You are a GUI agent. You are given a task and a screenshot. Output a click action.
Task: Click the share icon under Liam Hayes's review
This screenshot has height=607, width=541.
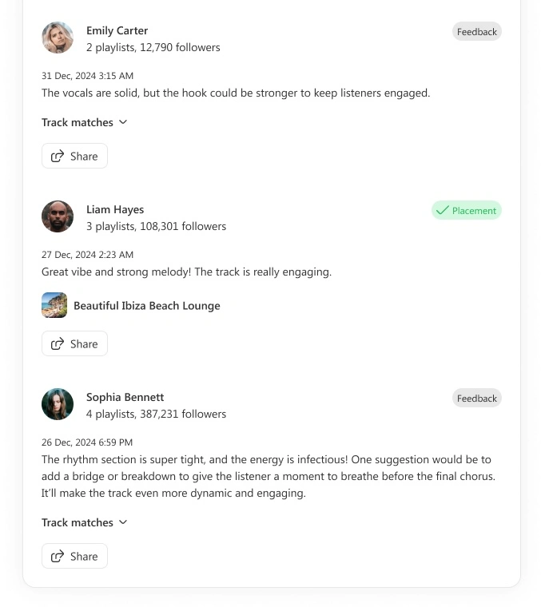point(58,344)
